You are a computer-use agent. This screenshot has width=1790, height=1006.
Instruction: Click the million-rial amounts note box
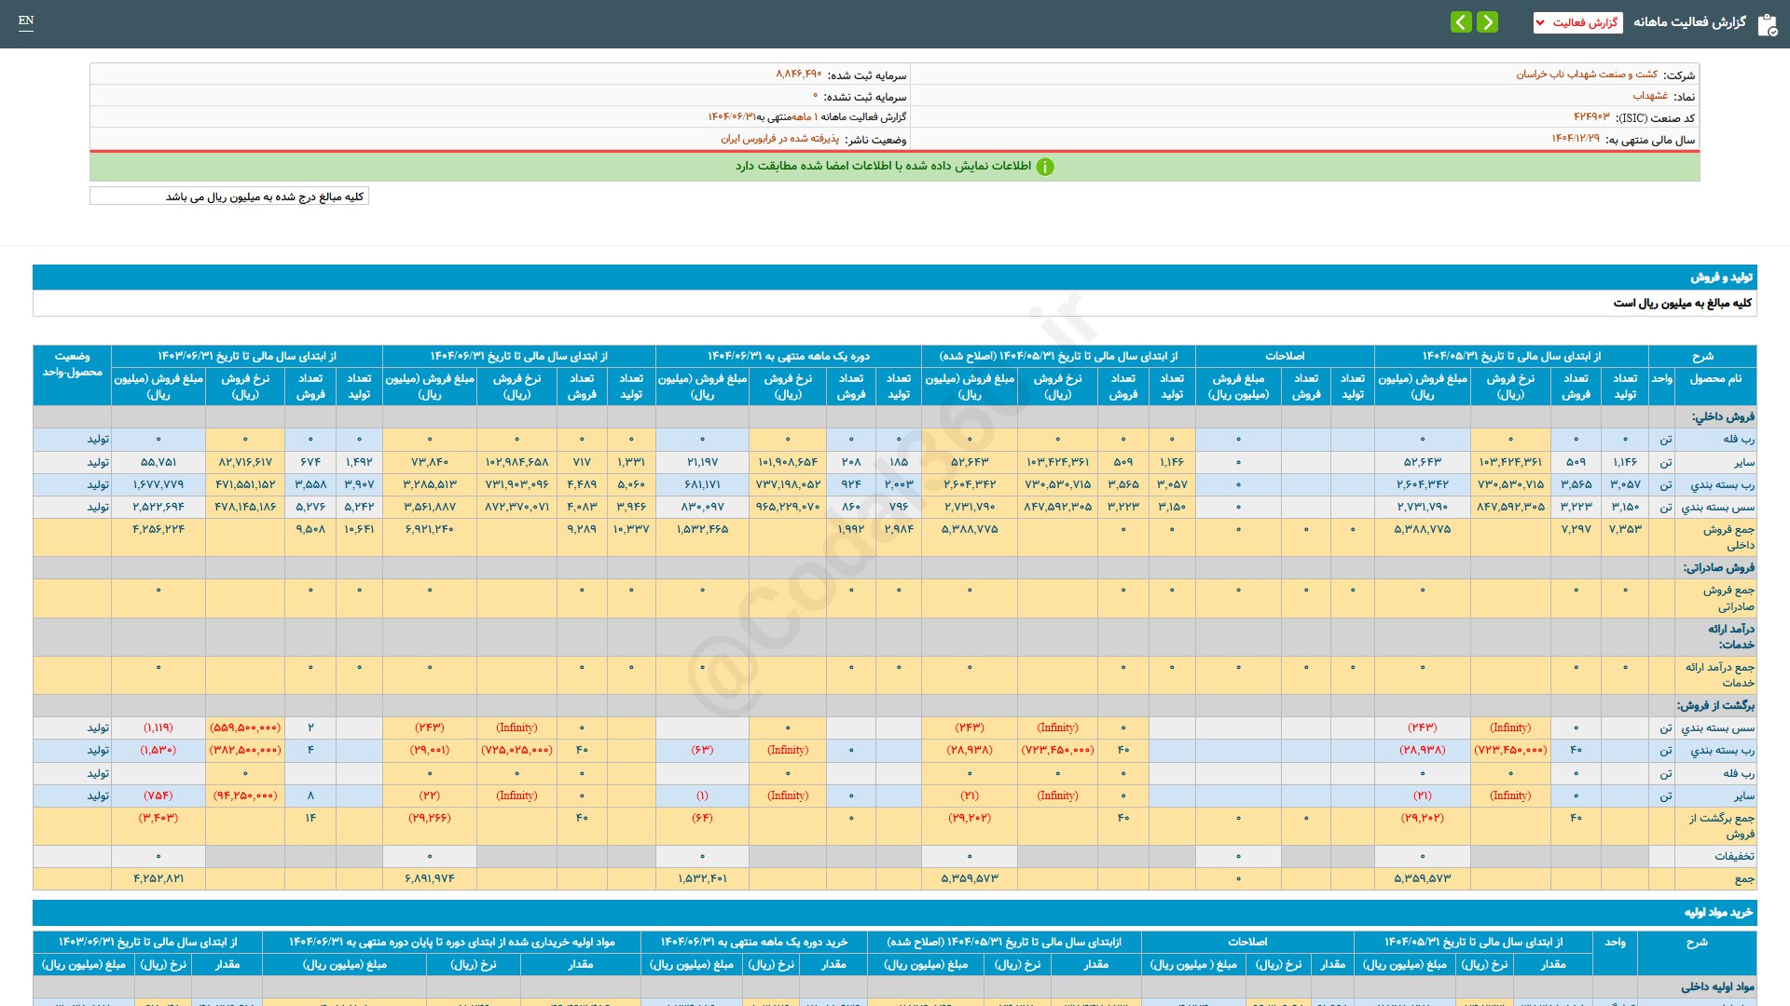(x=229, y=197)
